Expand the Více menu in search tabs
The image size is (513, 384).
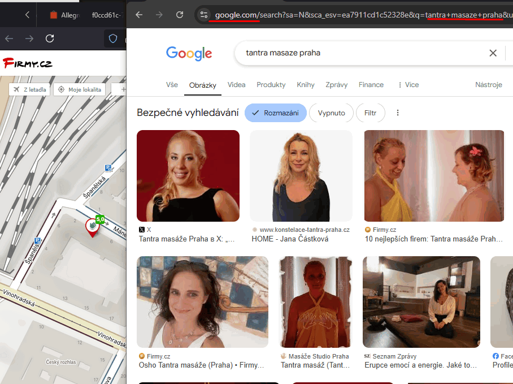(x=408, y=85)
